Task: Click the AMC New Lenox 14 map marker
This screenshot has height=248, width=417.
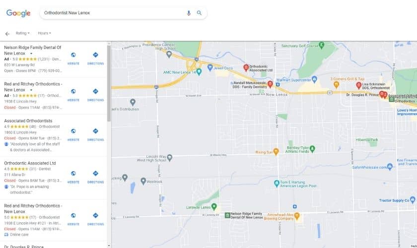Action: tap(199, 72)
